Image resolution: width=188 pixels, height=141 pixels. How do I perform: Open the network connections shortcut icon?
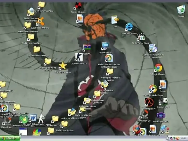165,130
